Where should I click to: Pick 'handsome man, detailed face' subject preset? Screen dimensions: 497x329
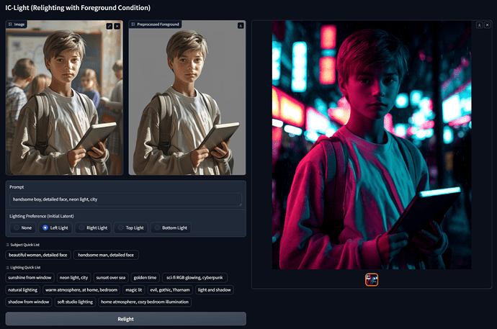pos(106,255)
